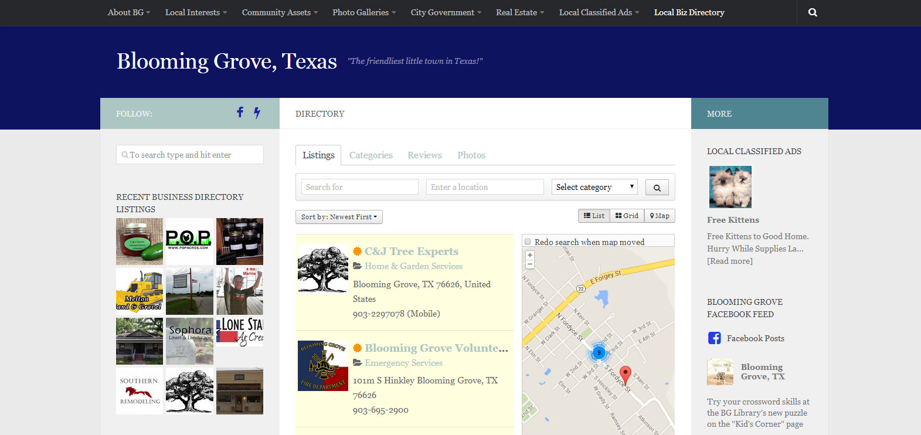Open the C&J Tree Experts listing
This screenshot has width=921, height=435.
pos(411,252)
